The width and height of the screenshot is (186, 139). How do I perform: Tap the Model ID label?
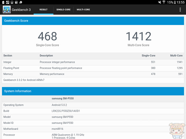tap(8, 123)
